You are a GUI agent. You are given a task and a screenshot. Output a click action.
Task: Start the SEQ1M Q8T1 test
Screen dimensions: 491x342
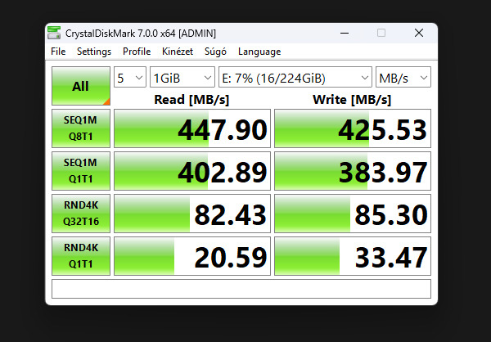[x=81, y=128]
